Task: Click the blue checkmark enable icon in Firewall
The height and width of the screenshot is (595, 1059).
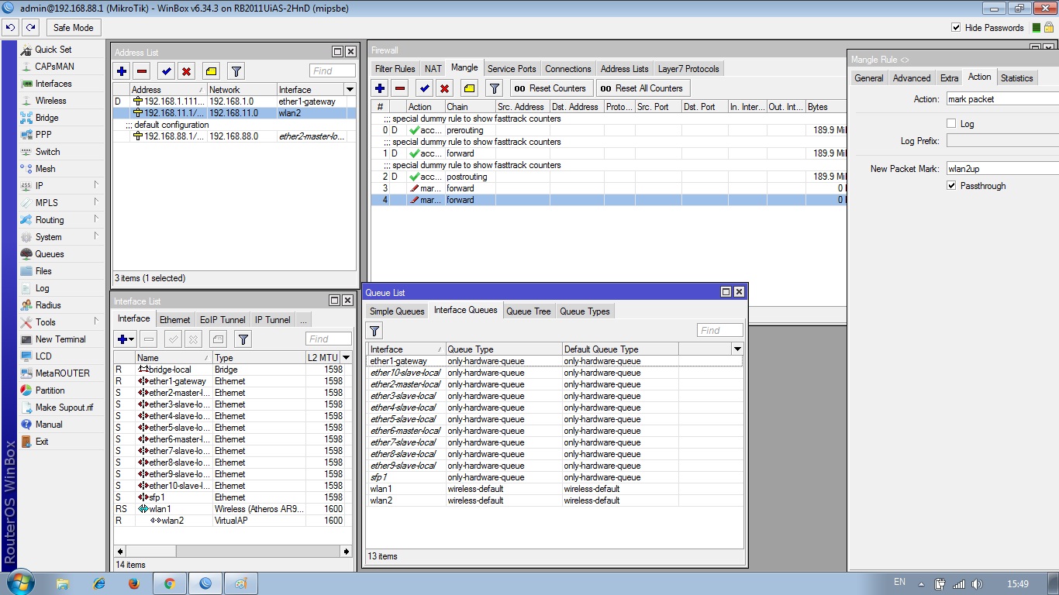Action: [423, 88]
